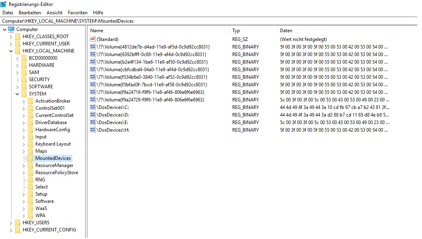
Task: Select the Maps key
Action: coord(41,151)
